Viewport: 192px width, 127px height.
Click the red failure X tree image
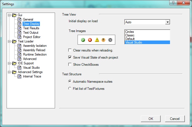(x=90, y=40)
